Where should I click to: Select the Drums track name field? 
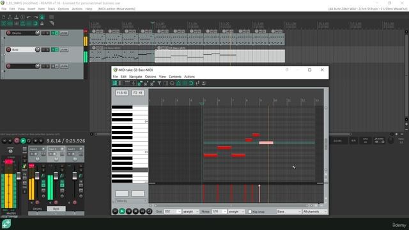[x=23, y=33]
